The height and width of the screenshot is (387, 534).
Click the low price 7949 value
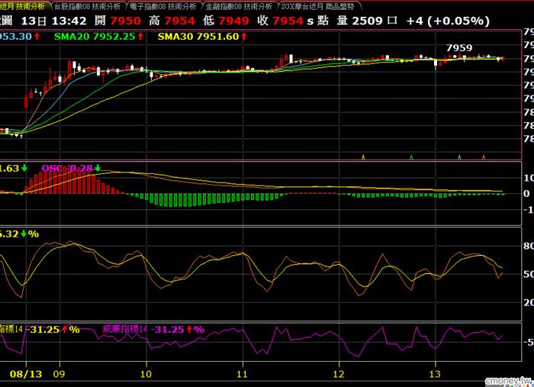point(233,21)
